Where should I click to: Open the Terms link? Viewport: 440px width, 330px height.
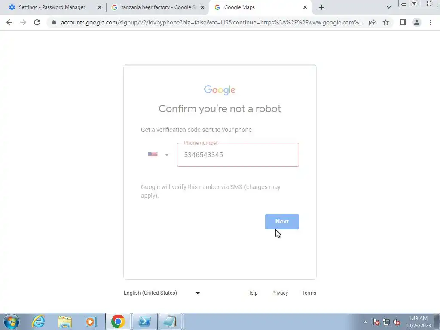point(309,293)
